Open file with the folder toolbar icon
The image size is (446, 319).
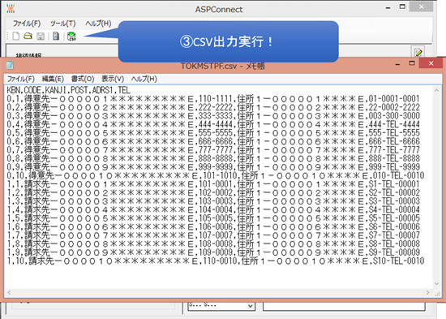pos(28,37)
